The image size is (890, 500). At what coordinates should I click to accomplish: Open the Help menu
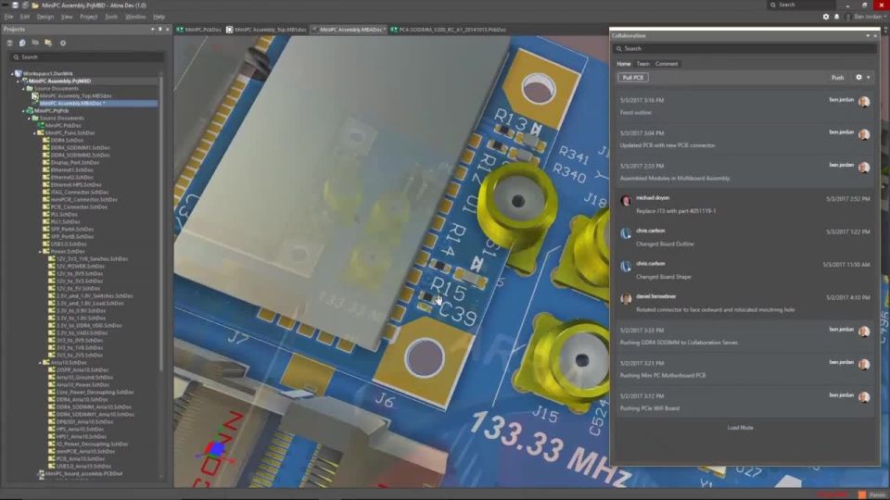(x=159, y=17)
